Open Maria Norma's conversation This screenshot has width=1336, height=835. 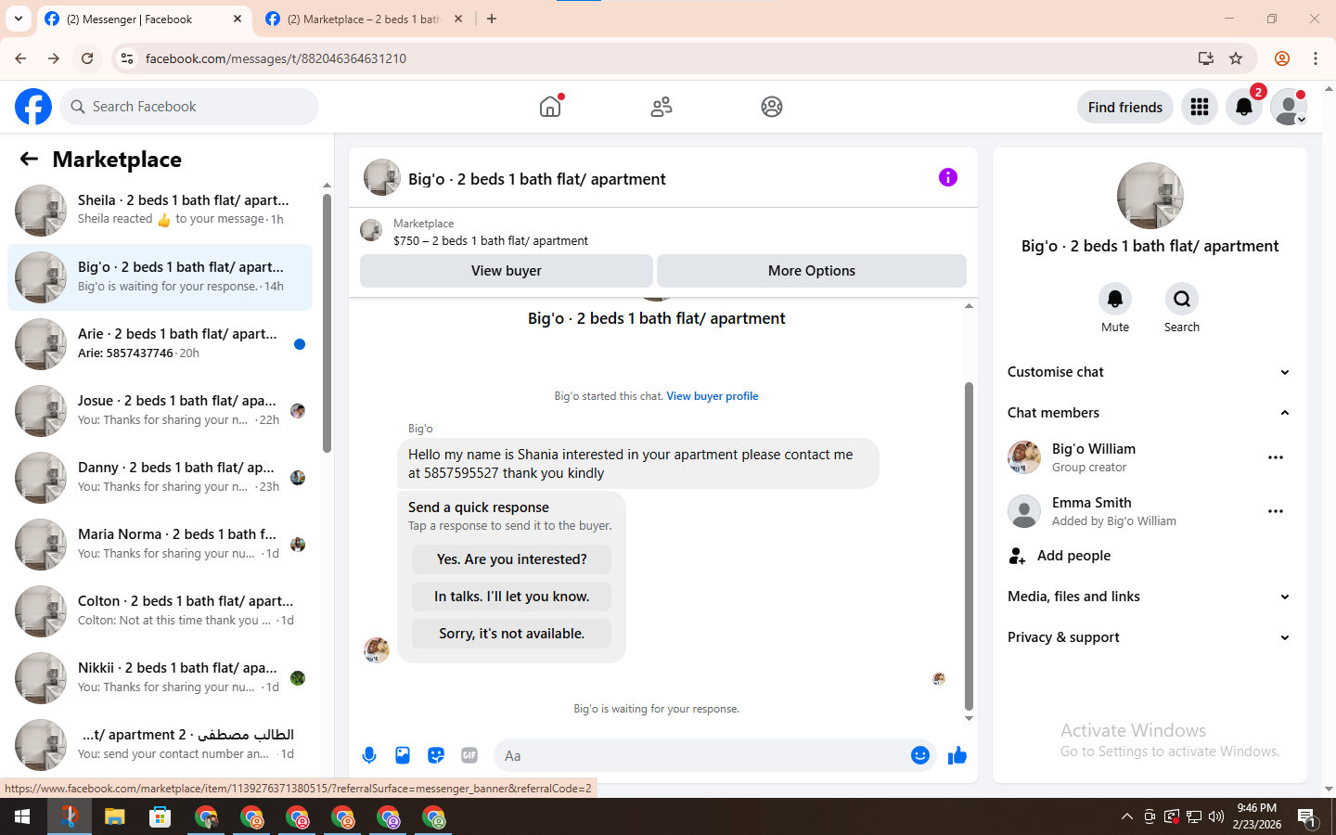[x=160, y=545]
